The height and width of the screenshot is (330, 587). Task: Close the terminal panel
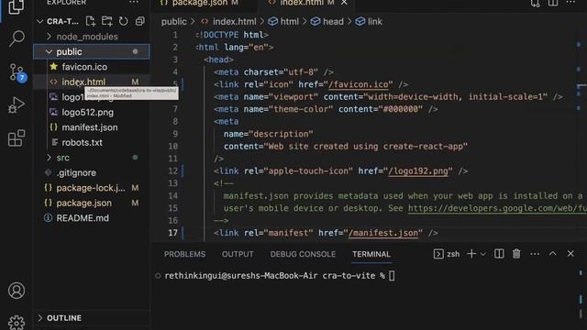[x=570, y=254]
